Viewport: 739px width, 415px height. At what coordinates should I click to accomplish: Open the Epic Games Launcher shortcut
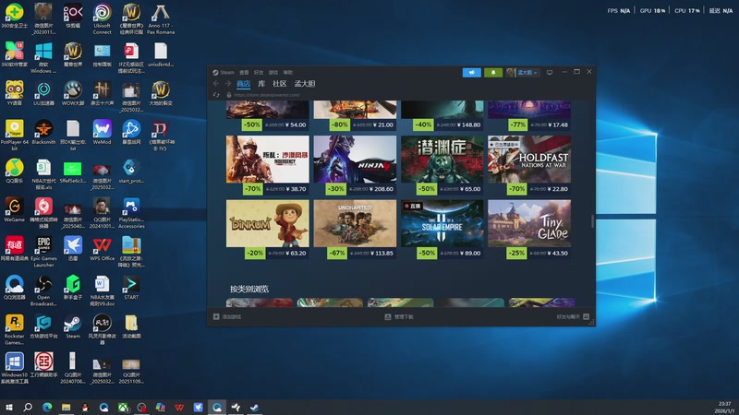point(43,251)
